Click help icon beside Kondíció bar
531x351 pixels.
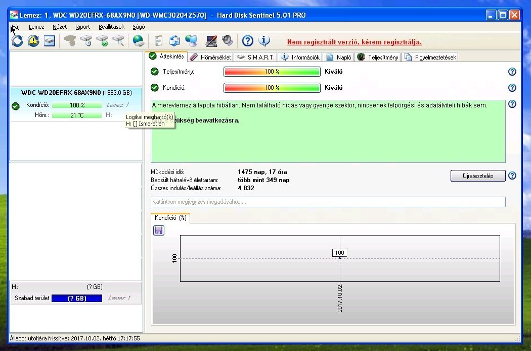coord(512,88)
